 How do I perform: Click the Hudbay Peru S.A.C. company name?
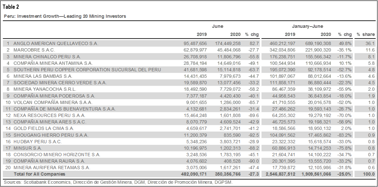(37, 142)
